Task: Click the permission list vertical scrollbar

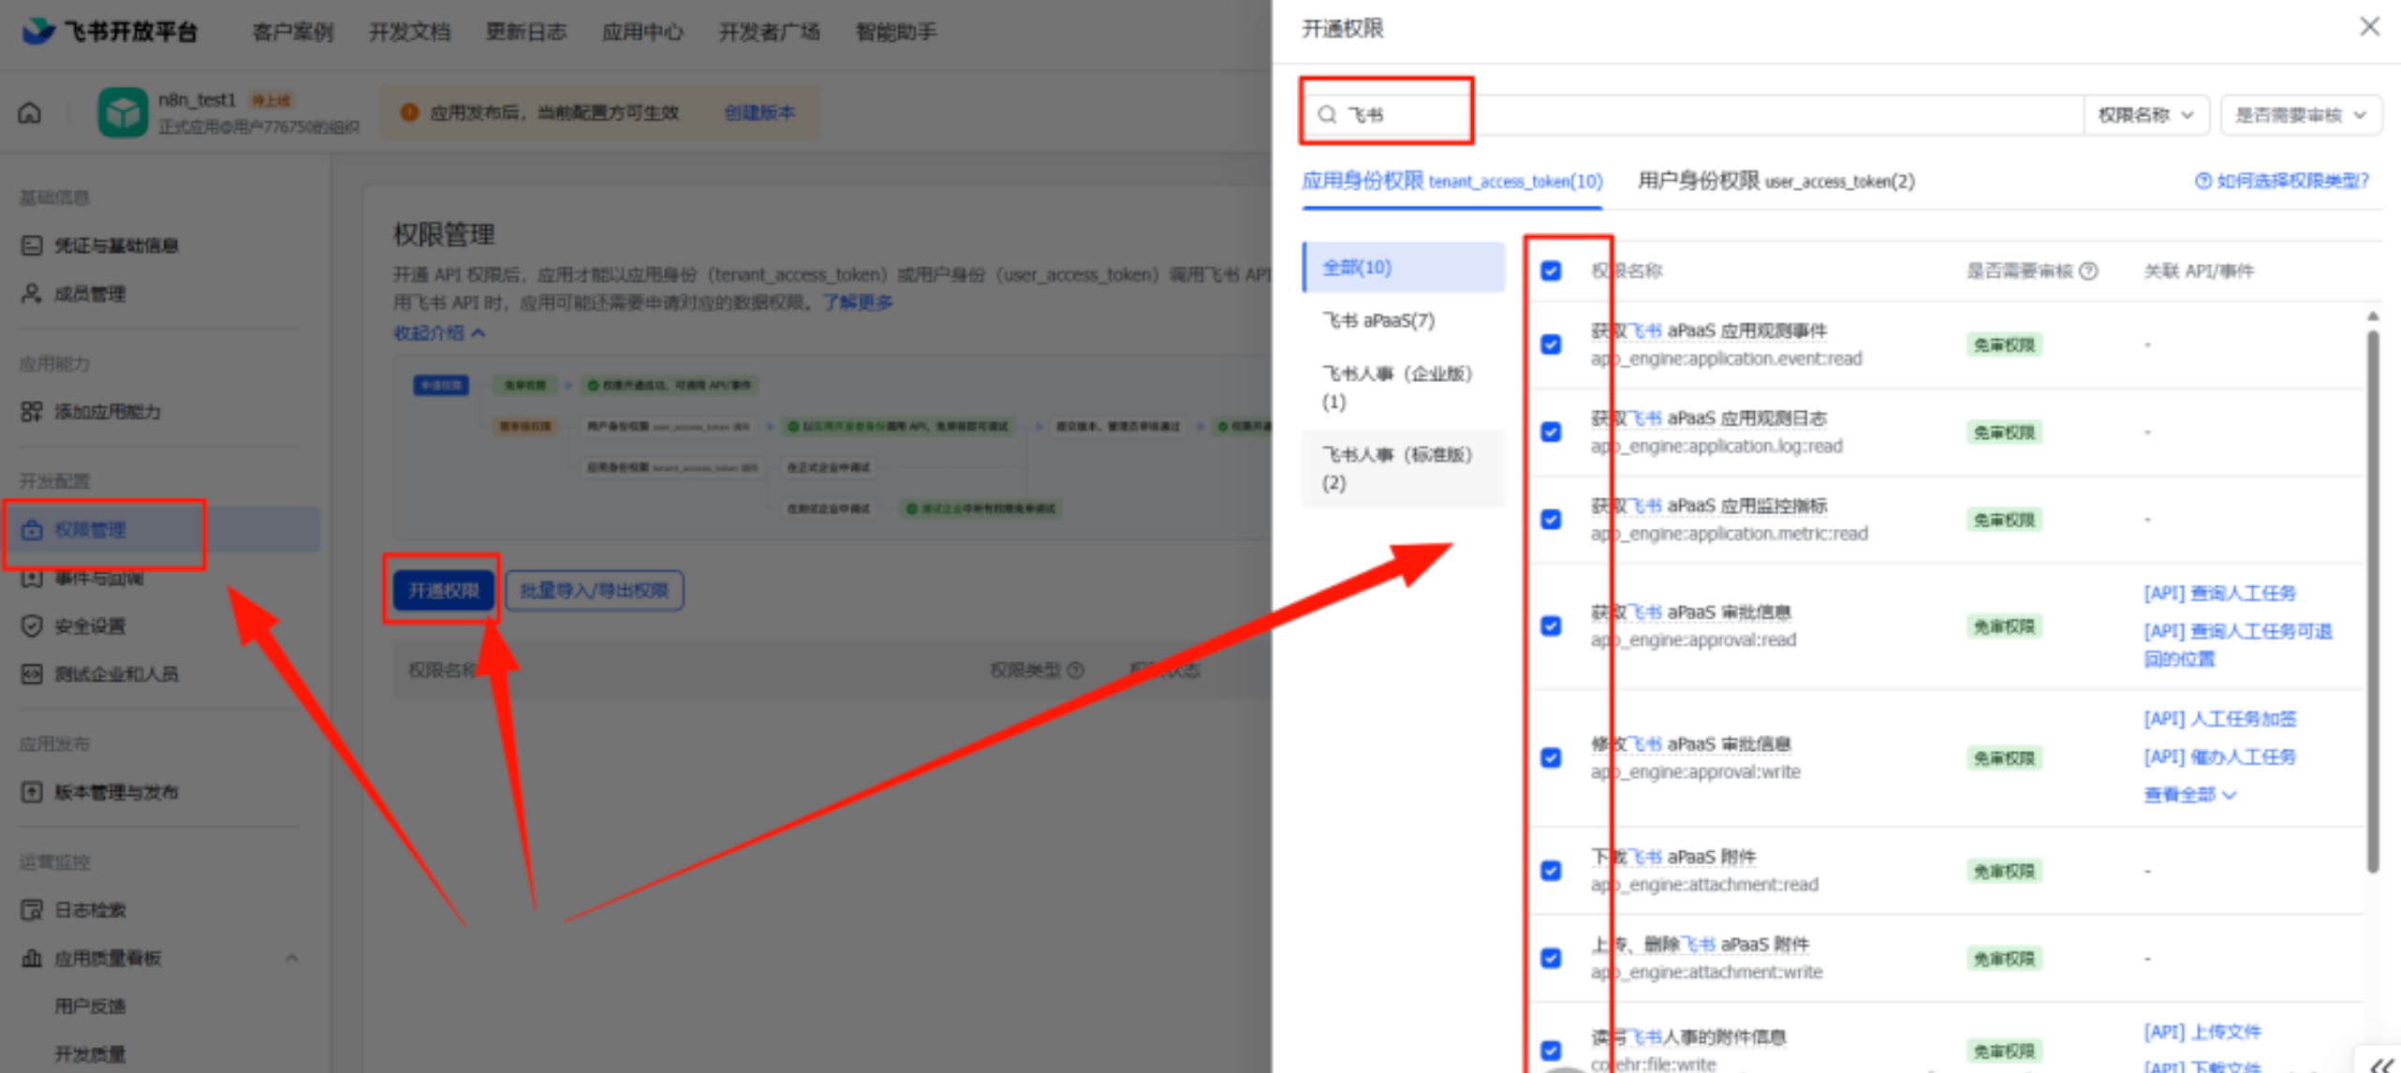Action: [x=2373, y=599]
